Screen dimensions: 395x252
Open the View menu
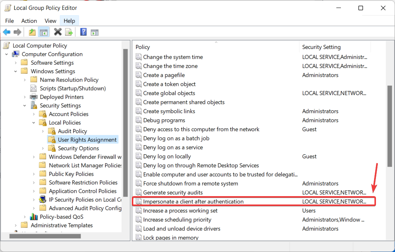pyautogui.click(x=50, y=21)
